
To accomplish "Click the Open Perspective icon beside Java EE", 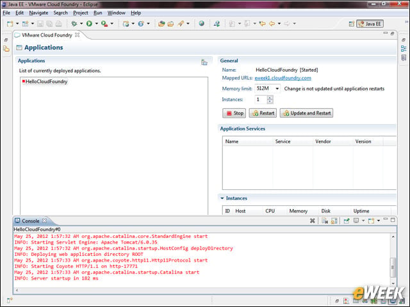I will [x=352, y=24].
